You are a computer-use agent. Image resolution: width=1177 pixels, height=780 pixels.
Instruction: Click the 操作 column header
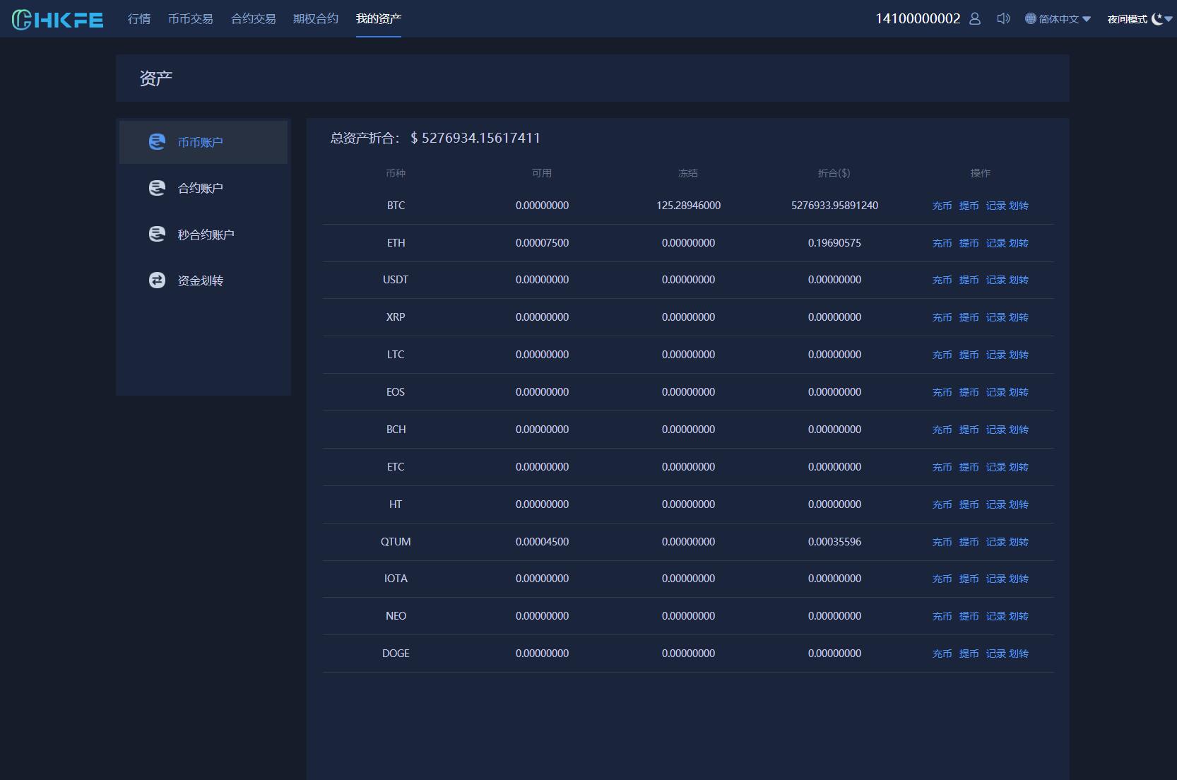click(x=981, y=173)
